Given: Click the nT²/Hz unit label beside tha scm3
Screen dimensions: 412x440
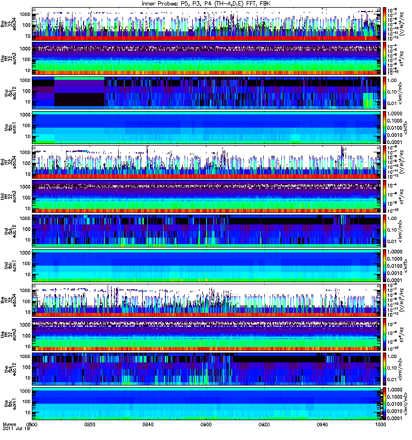Looking at the screenshot, I should tap(402, 58).
